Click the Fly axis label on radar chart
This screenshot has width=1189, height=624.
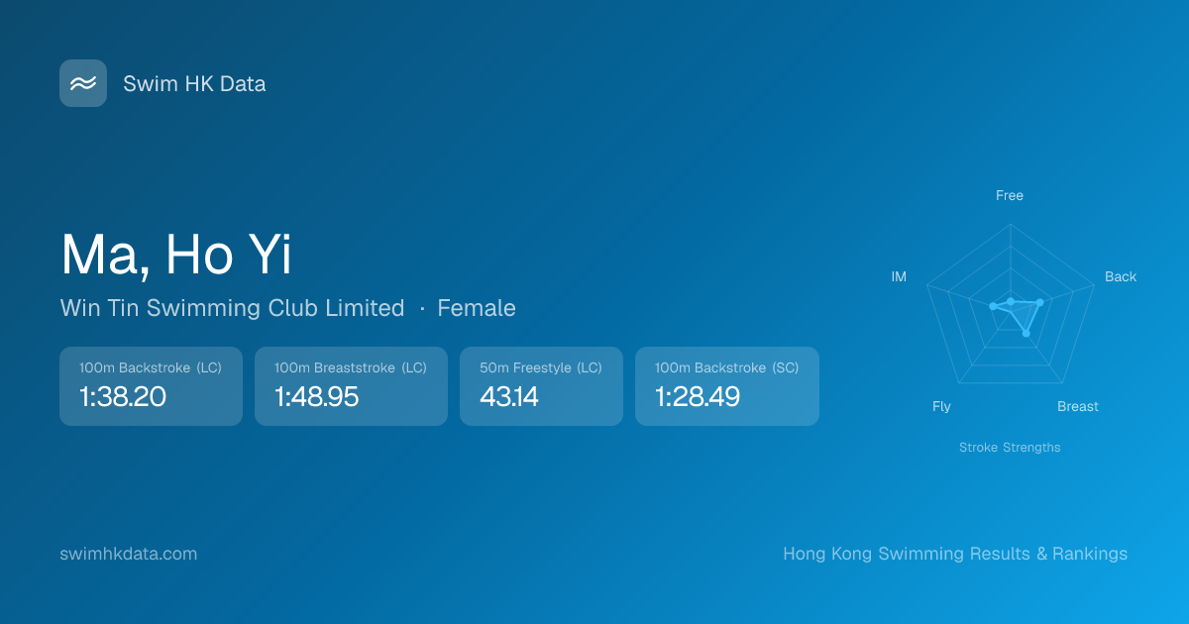coord(941,406)
